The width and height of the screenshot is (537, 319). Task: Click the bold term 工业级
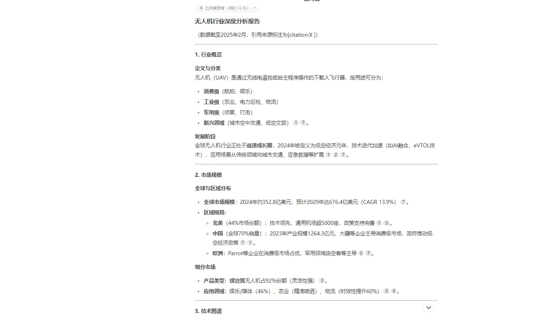click(211, 102)
